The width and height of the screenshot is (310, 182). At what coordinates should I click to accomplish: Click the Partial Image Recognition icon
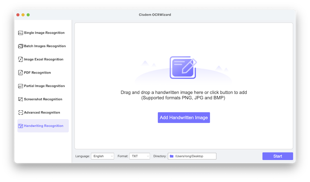coord(20,86)
